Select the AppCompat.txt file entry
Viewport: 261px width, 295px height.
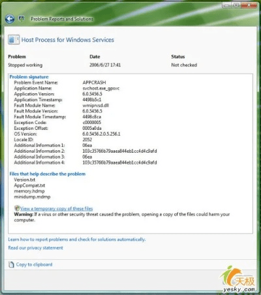click(29, 185)
